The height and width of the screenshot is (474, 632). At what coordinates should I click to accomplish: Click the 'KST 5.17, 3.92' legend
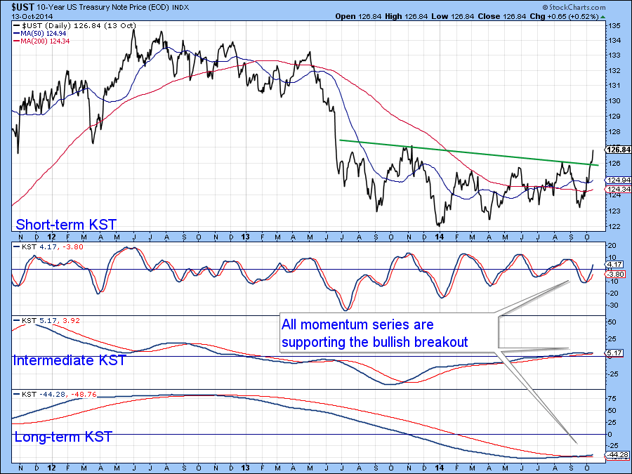tap(47, 320)
